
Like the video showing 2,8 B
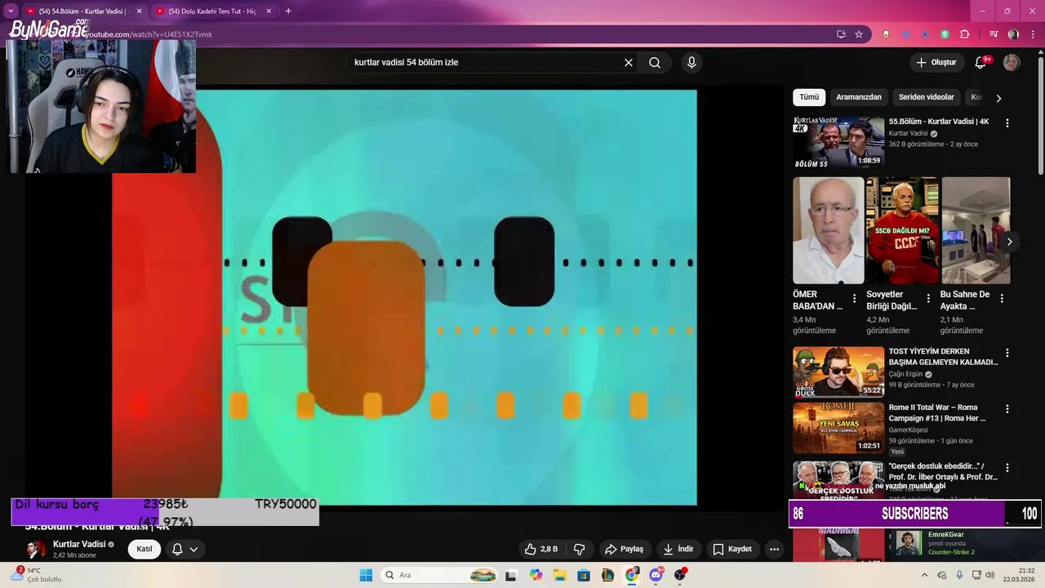pos(542,549)
